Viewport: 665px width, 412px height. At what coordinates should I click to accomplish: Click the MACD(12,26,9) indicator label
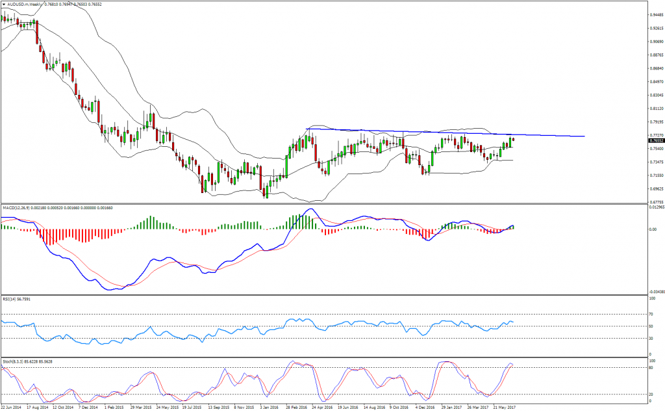tap(17, 207)
